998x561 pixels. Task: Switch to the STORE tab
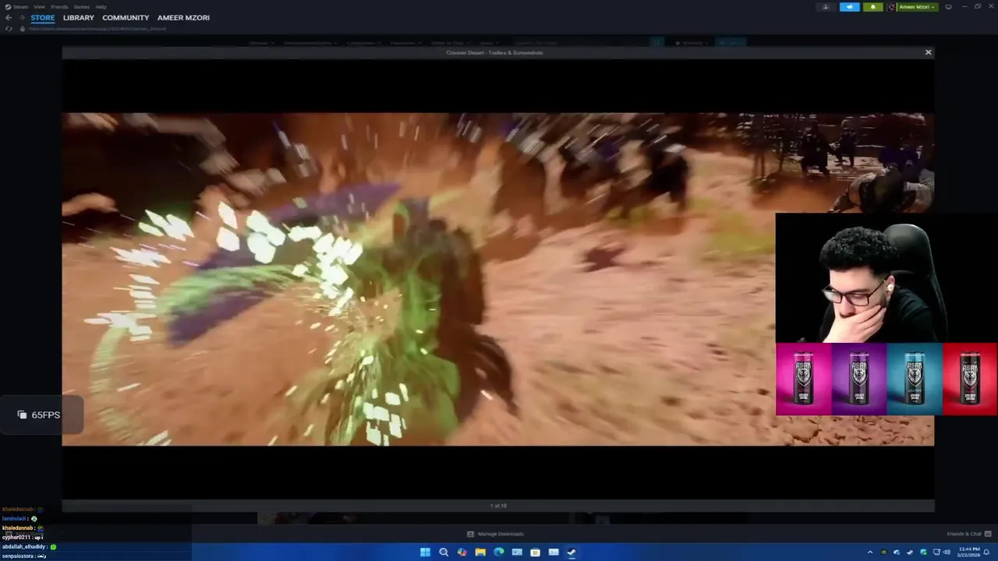coord(43,17)
